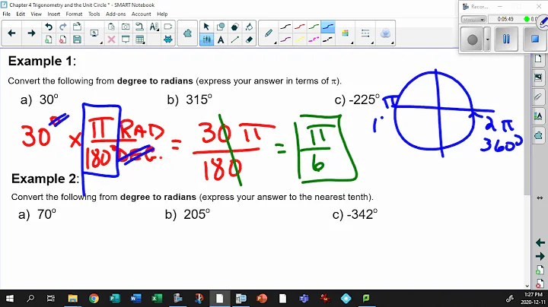Select the Fill bucket tool
548x307 pixels.
coord(249,27)
